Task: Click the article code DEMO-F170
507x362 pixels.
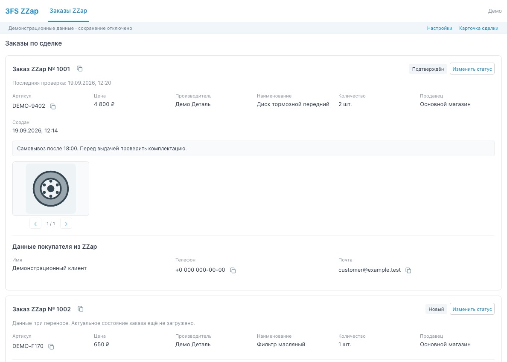Action: point(28,346)
